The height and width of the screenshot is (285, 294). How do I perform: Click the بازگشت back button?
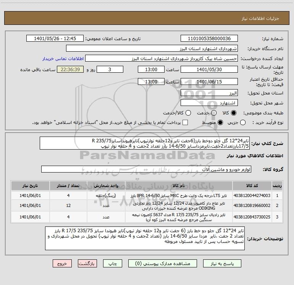click(87, 264)
